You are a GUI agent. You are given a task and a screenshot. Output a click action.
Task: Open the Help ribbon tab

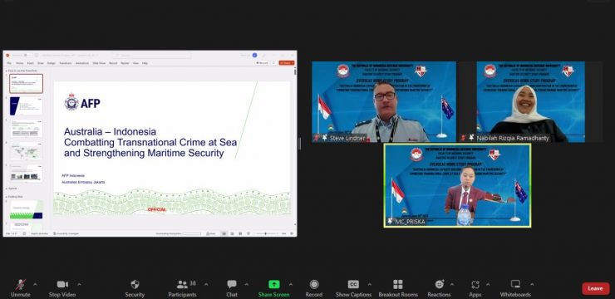tap(145, 63)
